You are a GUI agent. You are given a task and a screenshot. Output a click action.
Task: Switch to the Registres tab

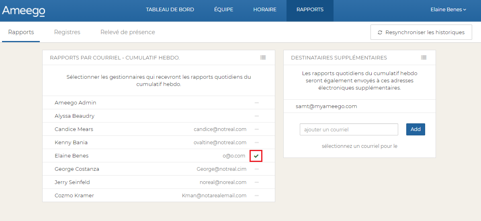point(67,32)
